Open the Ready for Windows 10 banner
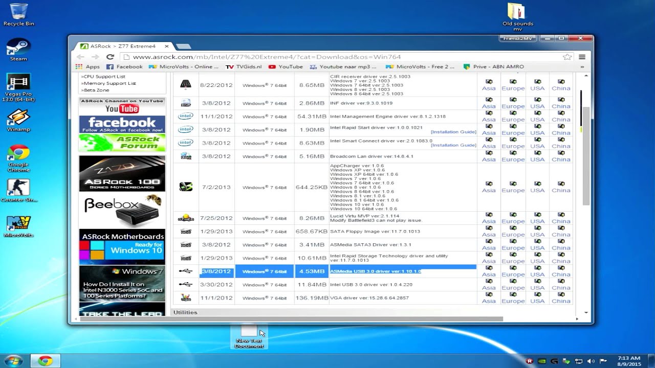The width and height of the screenshot is (655, 368). (122, 247)
